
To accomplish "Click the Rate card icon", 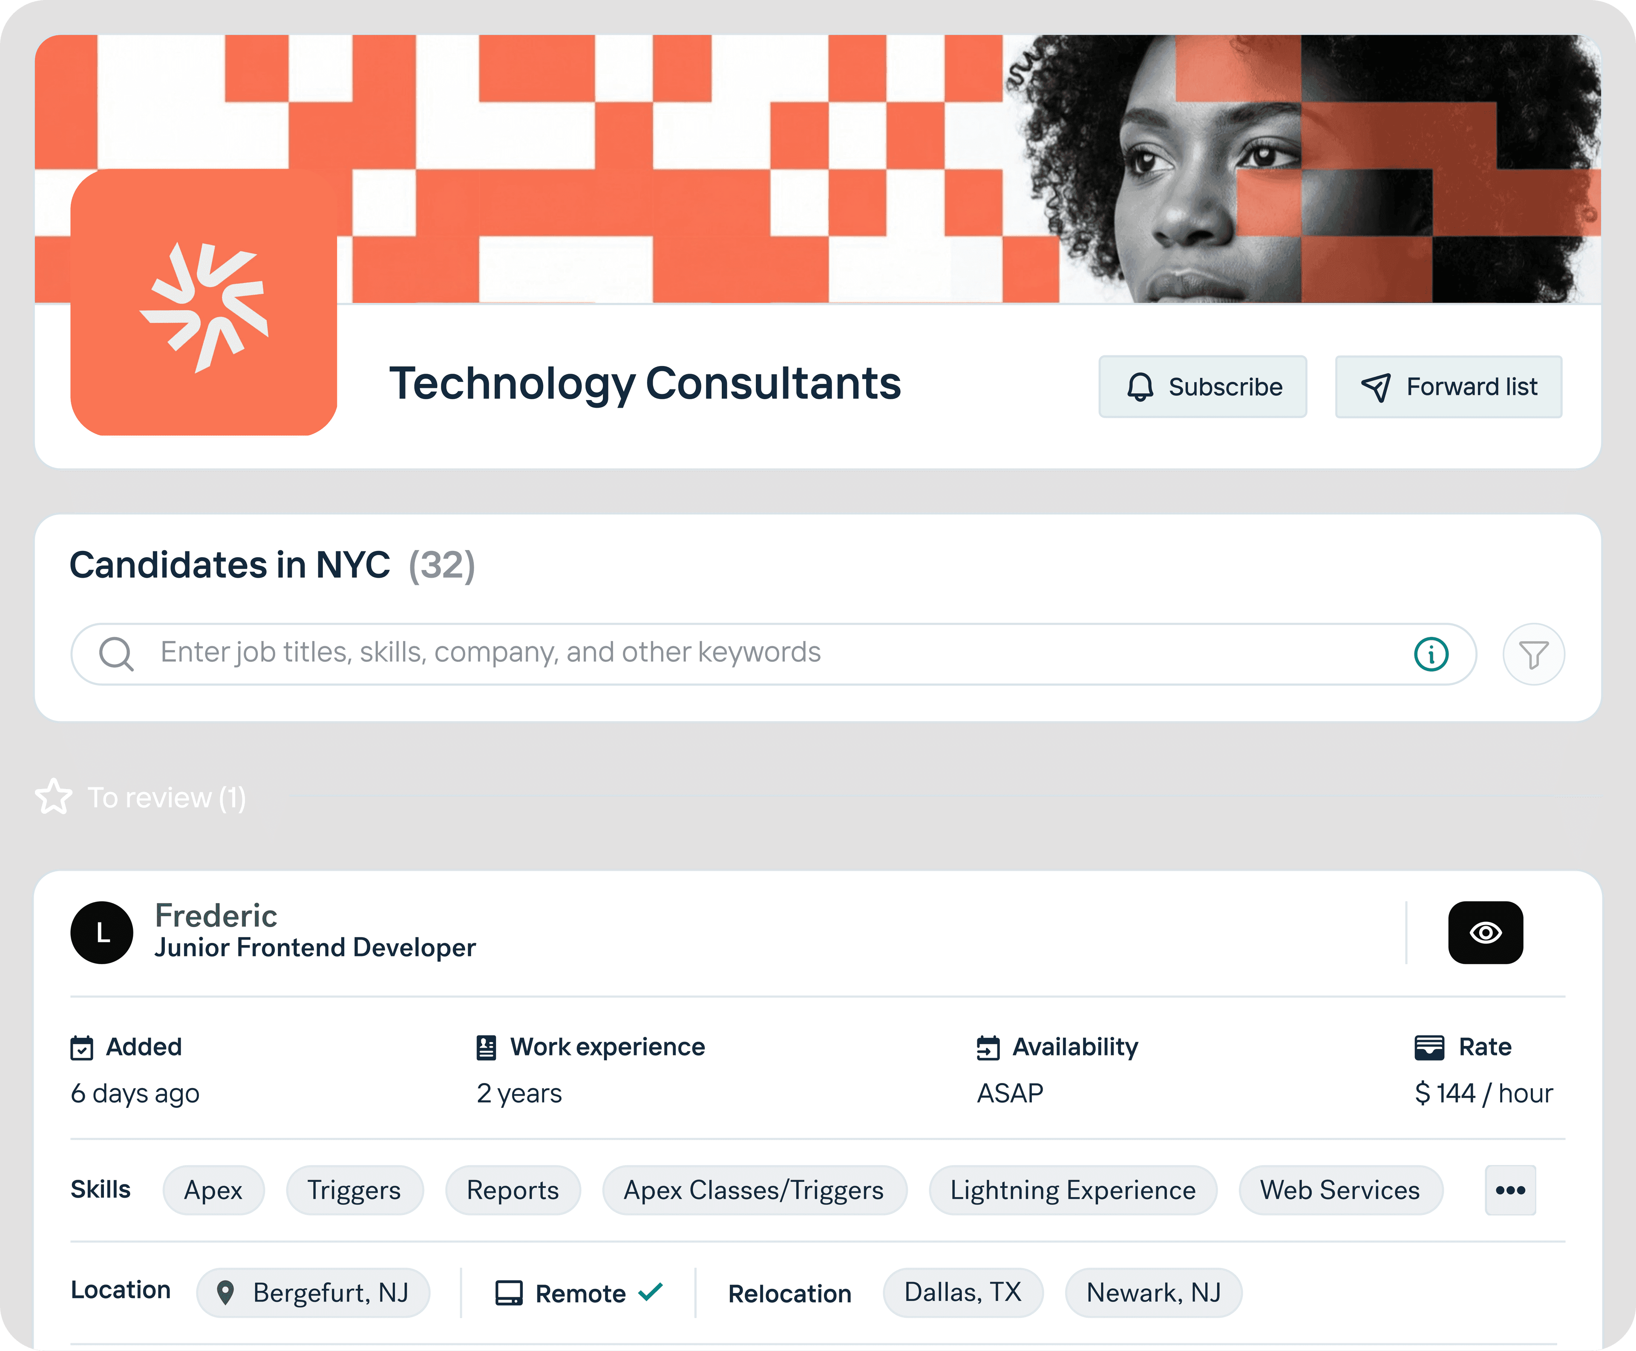I will [1429, 1048].
